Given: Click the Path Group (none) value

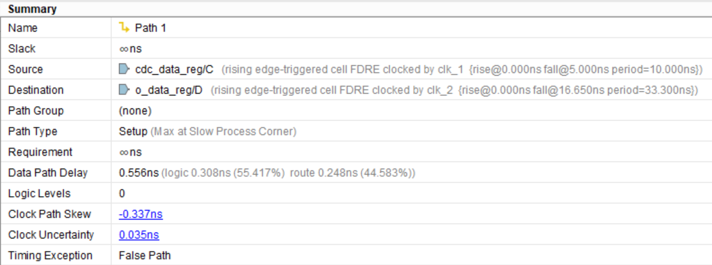Looking at the screenshot, I should click(x=135, y=111).
